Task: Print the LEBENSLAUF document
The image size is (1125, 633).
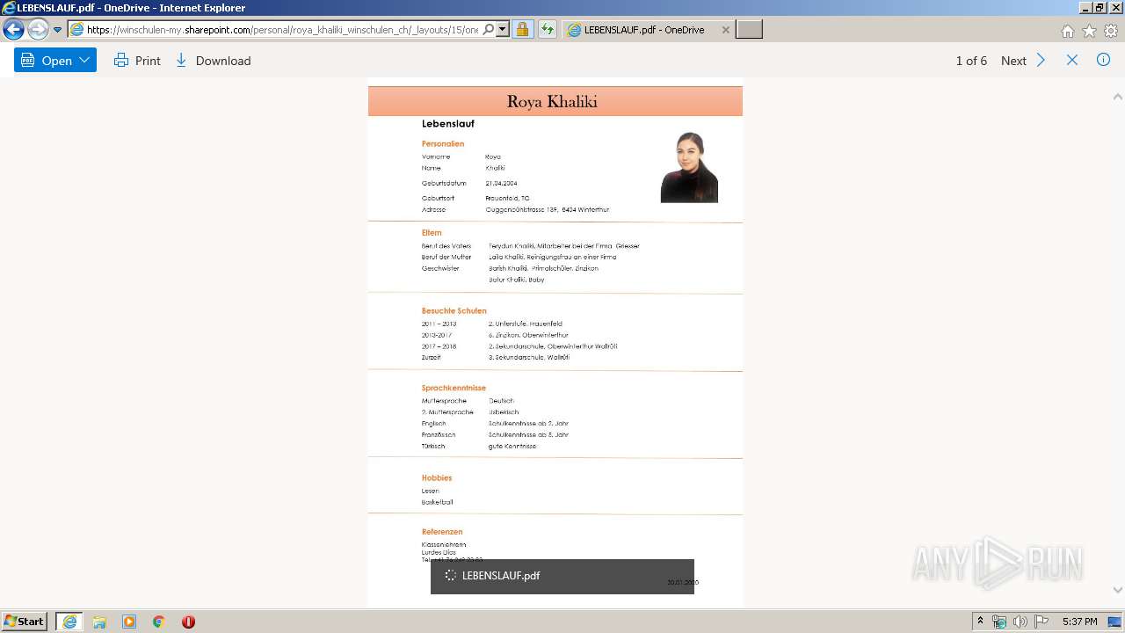Action: point(137,61)
